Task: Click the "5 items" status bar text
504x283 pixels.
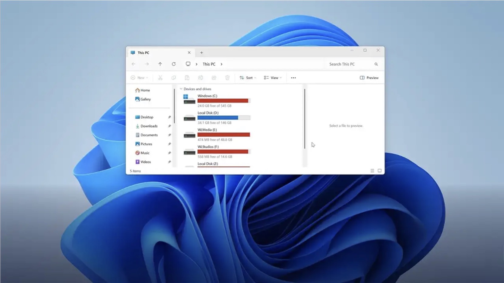Action: pos(135,171)
